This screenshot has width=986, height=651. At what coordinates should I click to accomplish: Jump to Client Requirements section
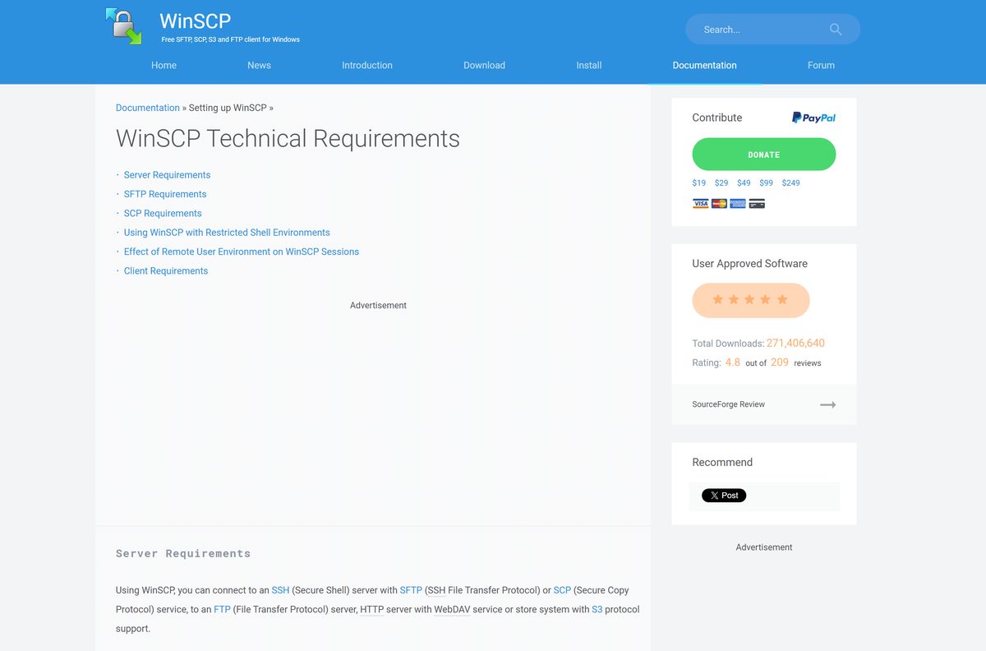[166, 270]
